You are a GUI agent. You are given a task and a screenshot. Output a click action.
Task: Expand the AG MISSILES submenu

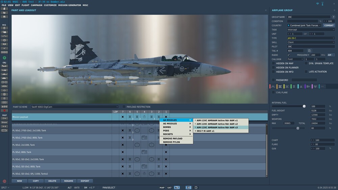[x=176, y=124]
